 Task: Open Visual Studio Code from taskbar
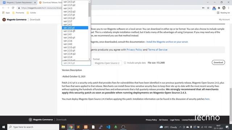[x=108, y=127]
